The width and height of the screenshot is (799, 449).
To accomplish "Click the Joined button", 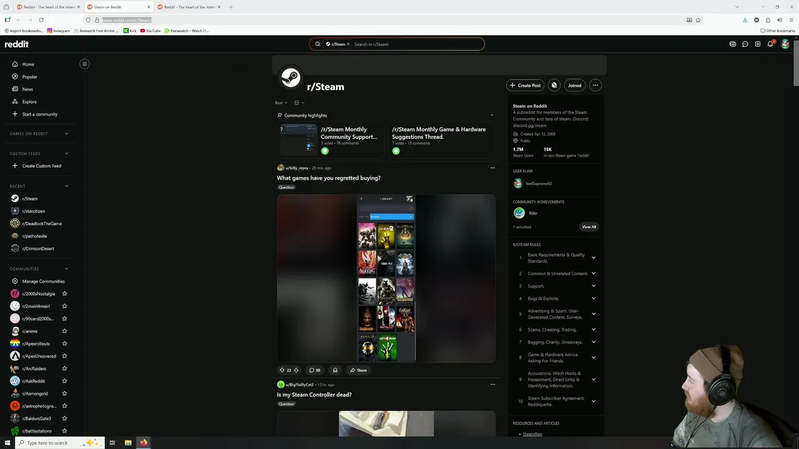I will pos(574,85).
